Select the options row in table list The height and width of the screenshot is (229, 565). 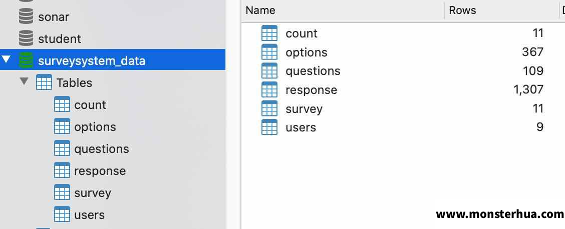tap(403, 52)
